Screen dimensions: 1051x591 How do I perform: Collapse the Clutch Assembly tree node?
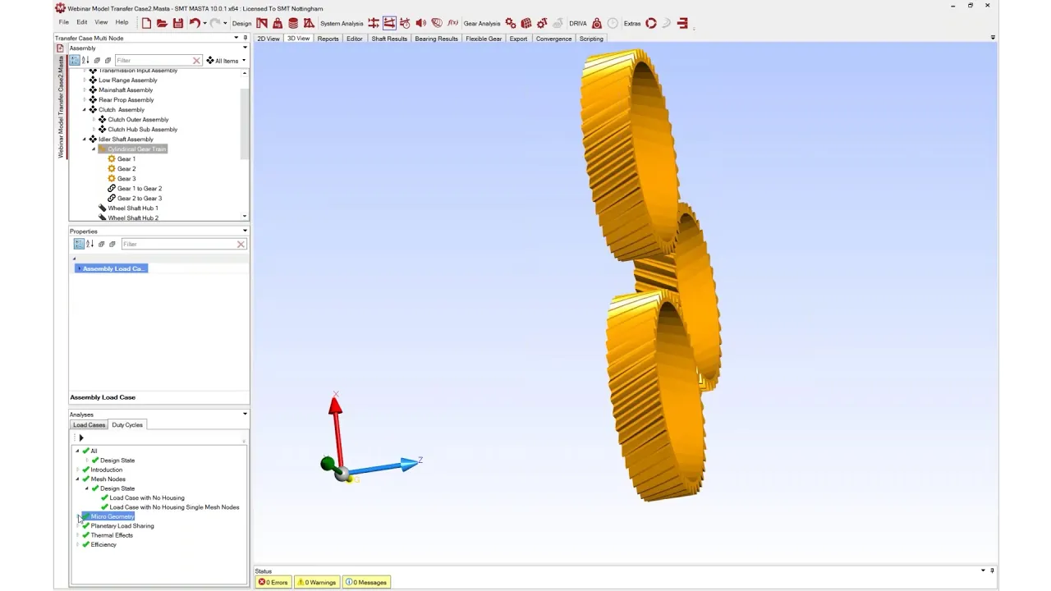(x=84, y=110)
